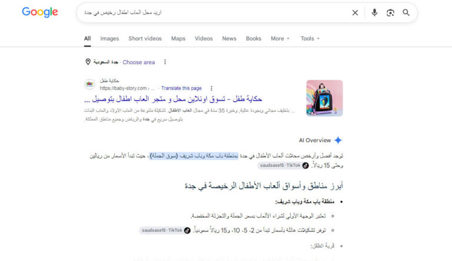Click the location pin icon
This screenshot has width=452, height=261.
(88, 62)
